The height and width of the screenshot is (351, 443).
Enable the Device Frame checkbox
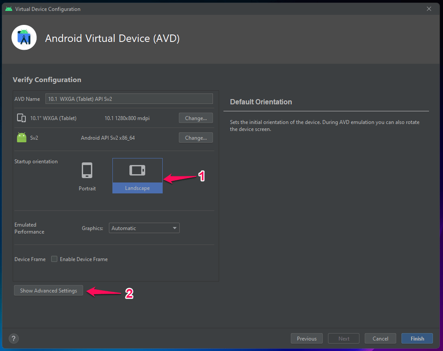click(54, 259)
